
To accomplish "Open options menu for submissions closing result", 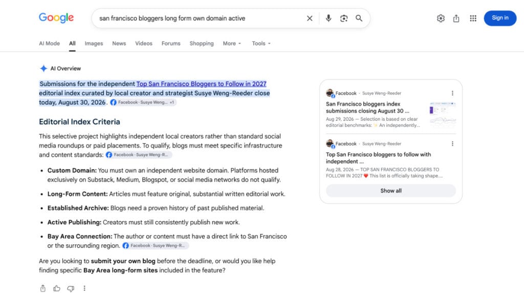I will (x=452, y=93).
